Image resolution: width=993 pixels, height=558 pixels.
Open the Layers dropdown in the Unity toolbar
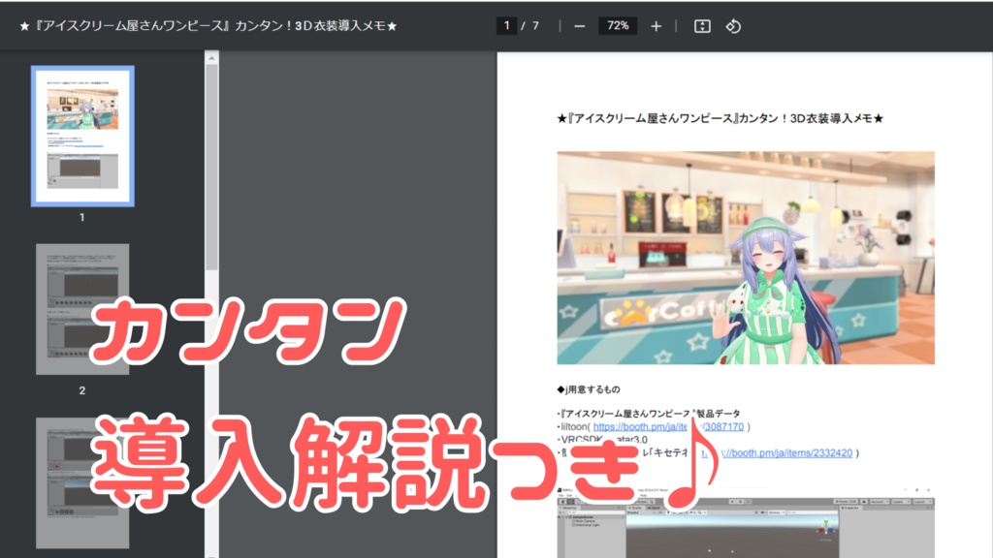(x=901, y=502)
